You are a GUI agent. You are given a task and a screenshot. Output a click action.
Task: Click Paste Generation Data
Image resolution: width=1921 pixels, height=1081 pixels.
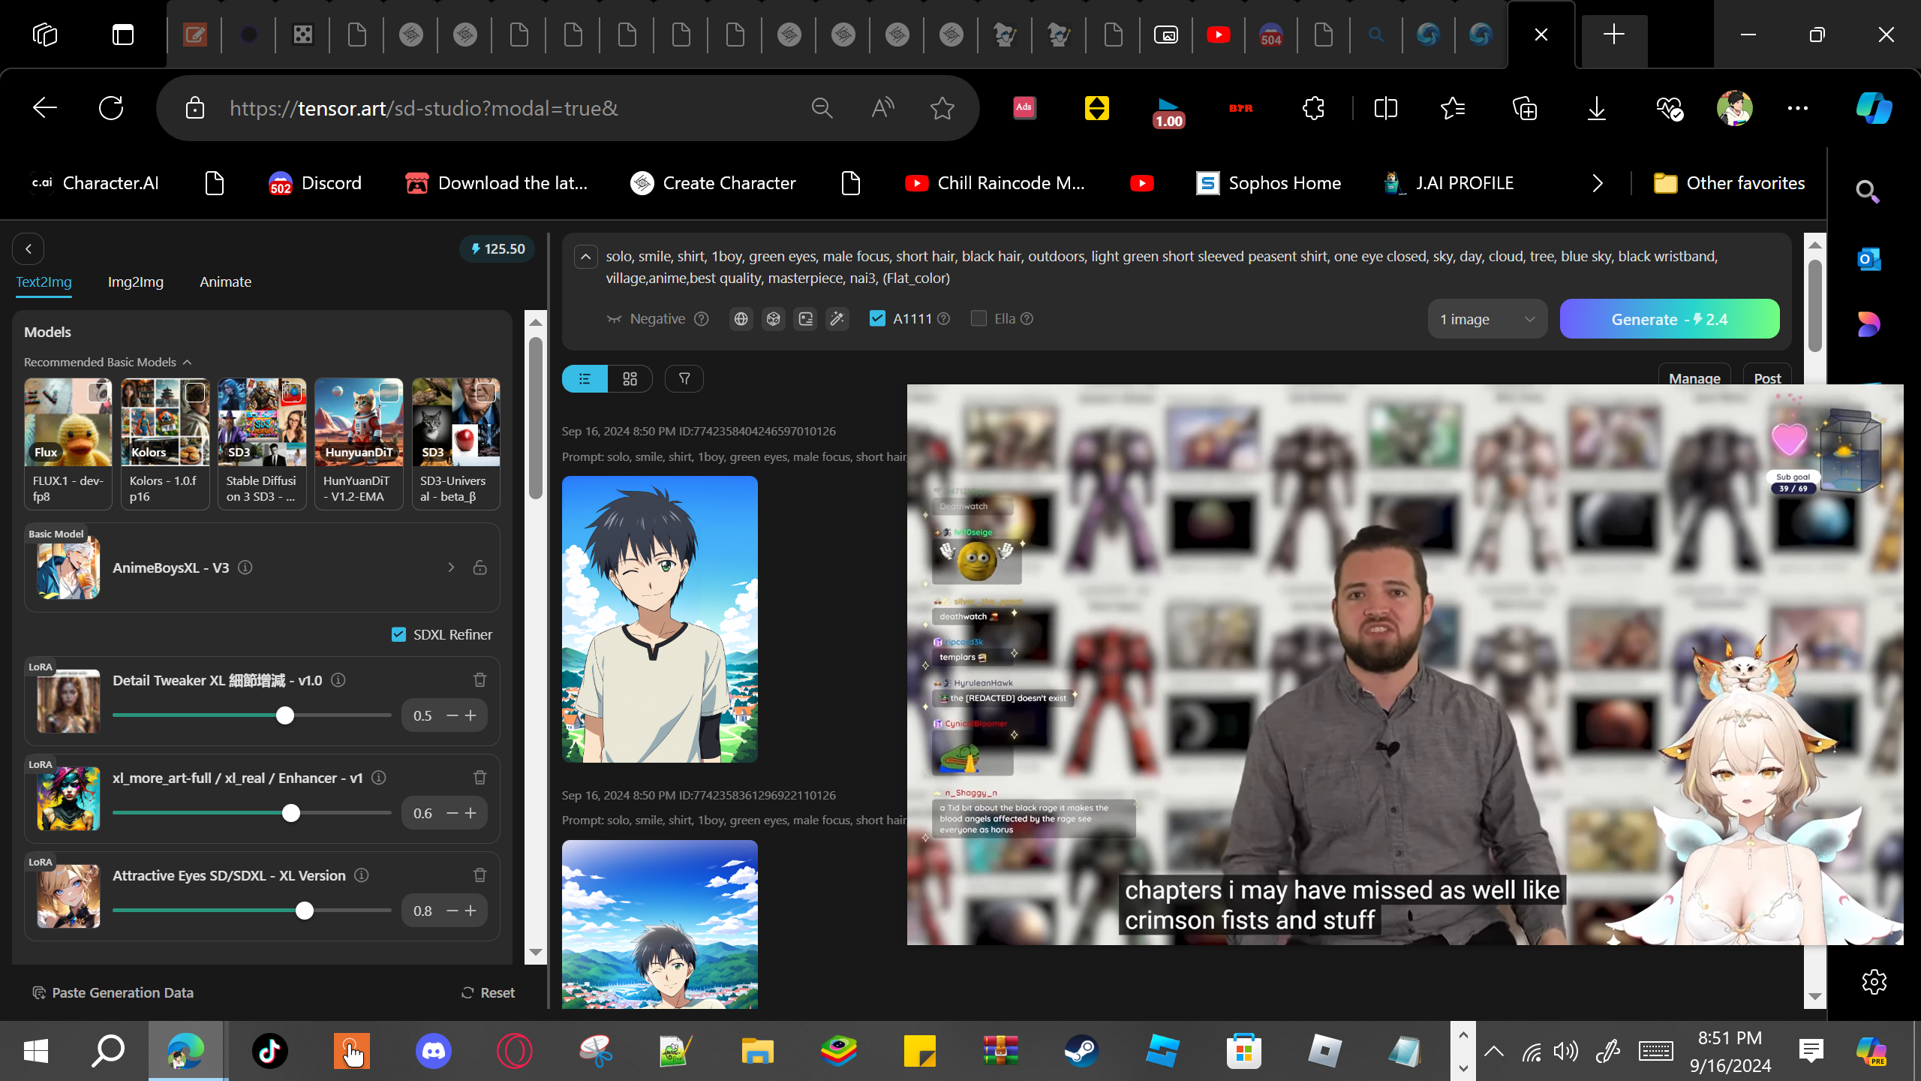click(x=113, y=993)
